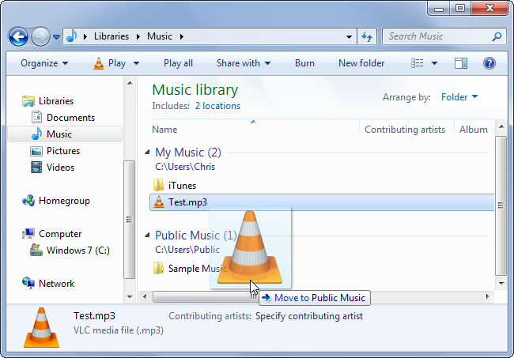Click the iTunes folder icon
This screenshot has width=514, height=358.
tap(159, 185)
